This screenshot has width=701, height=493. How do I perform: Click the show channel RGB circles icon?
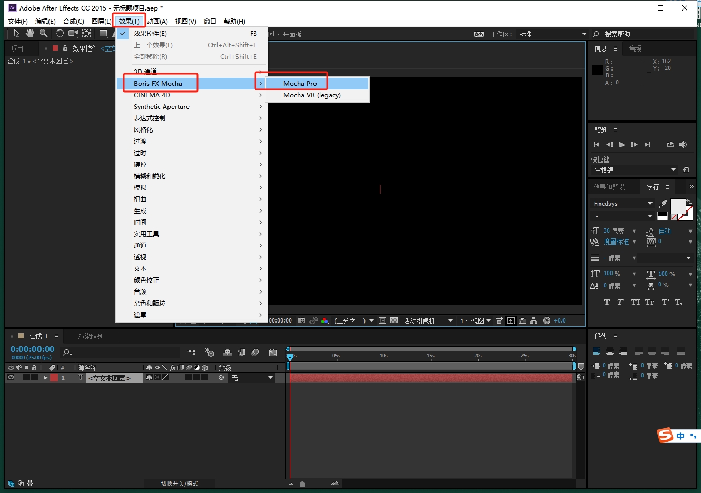324,320
